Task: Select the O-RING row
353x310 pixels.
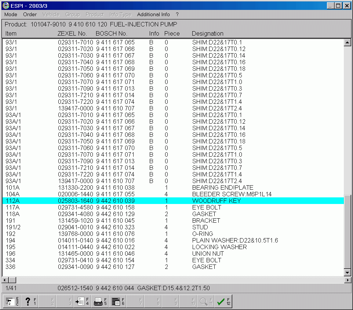Action: pyautogui.click(x=173, y=234)
